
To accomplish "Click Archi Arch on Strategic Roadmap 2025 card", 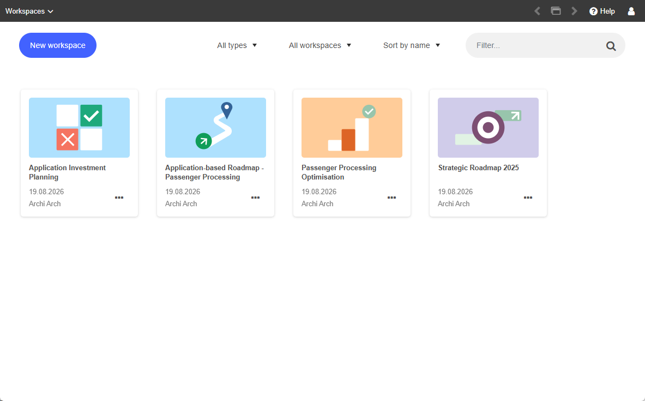I will (x=454, y=204).
